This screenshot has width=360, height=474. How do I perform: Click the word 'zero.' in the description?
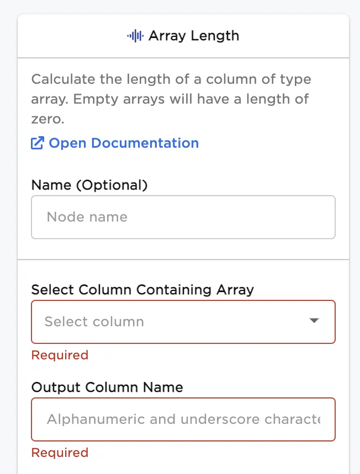48,120
